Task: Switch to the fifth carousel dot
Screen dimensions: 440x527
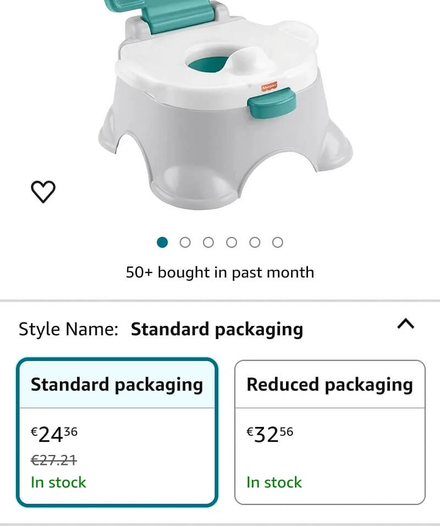Action: point(255,242)
